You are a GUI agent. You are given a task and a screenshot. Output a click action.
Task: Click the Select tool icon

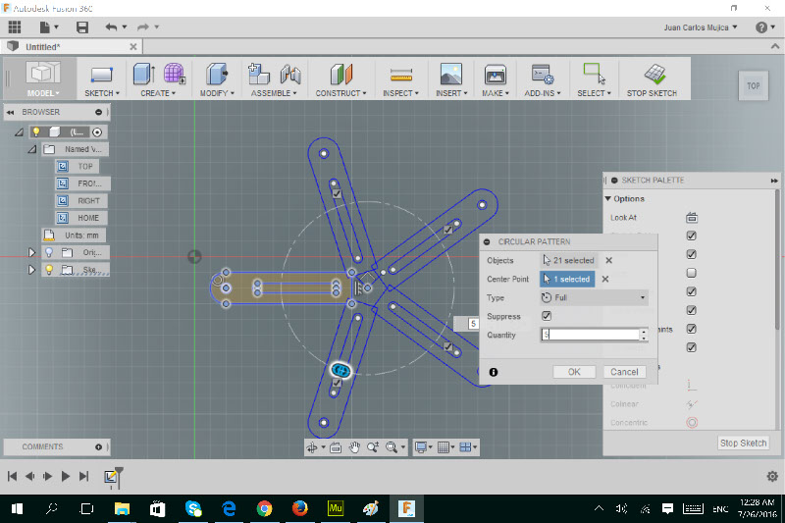coord(594,74)
